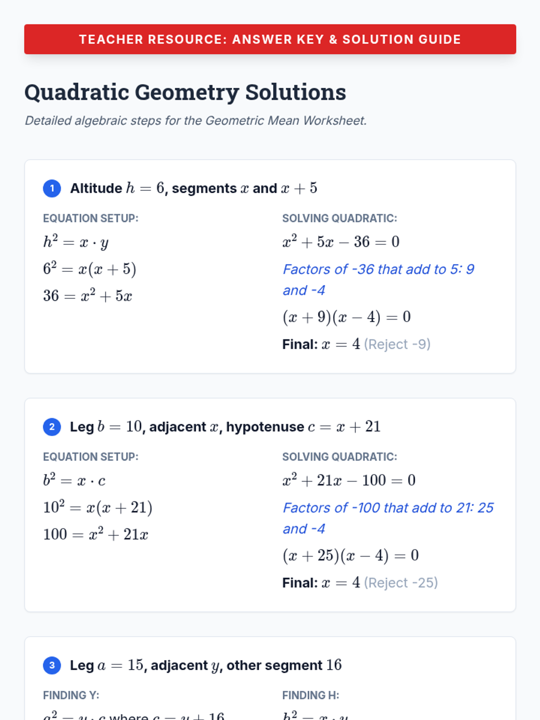Viewport: 540px width, 720px height.
Task: Click the equation (x + 25)(x − 4) = 0
Action: pos(351,556)
